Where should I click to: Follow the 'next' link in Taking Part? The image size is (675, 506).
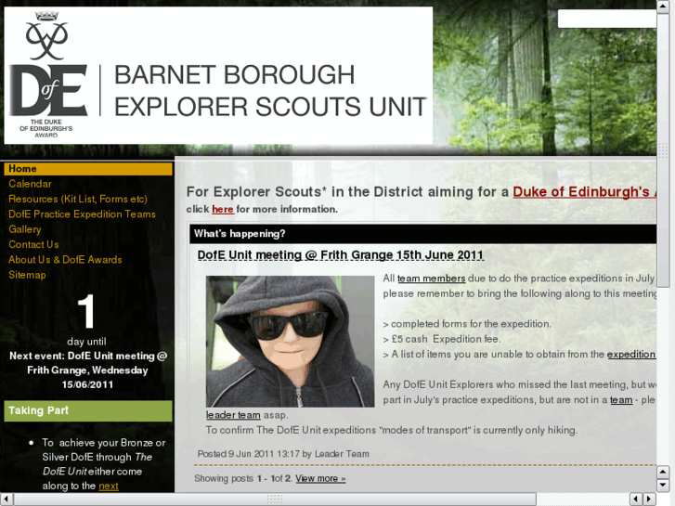pos(109,487)
